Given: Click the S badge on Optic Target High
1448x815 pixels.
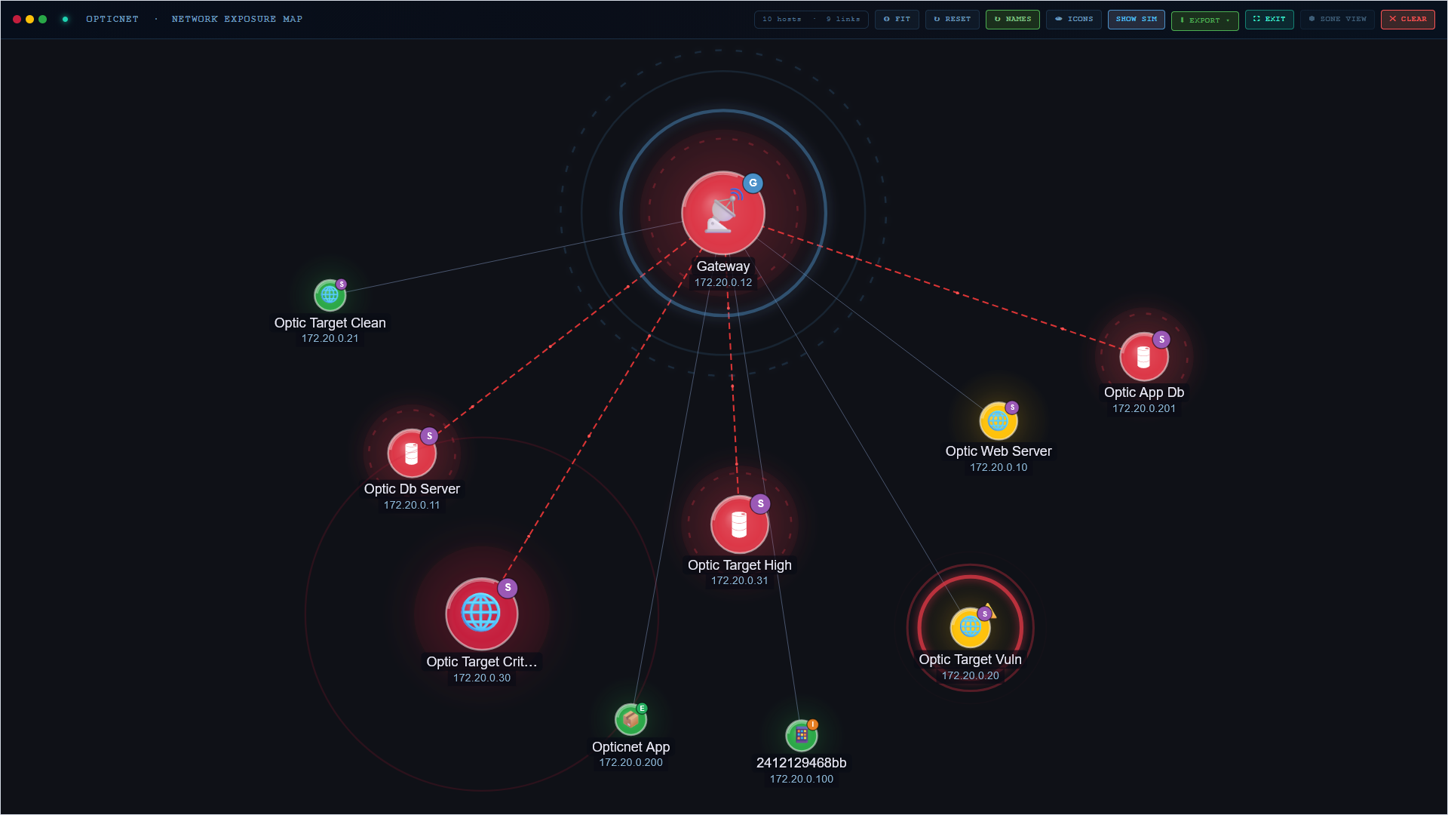Looking at the screenshot, I should (x=760, y=503).
